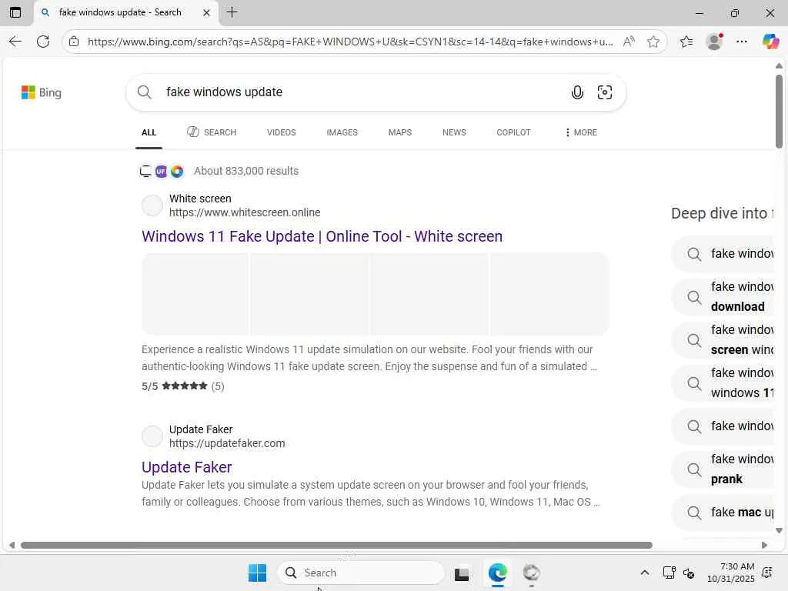Click the scroll right arrow at bottom

coord(764,546)
